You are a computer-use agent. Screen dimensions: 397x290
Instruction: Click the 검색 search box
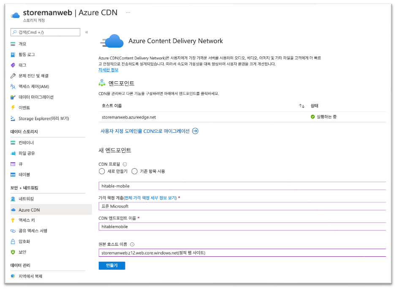[46, 32]
